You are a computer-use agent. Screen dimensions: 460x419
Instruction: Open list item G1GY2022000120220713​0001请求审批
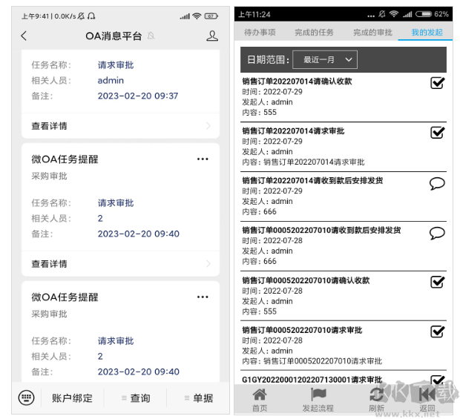click(344, 378)
